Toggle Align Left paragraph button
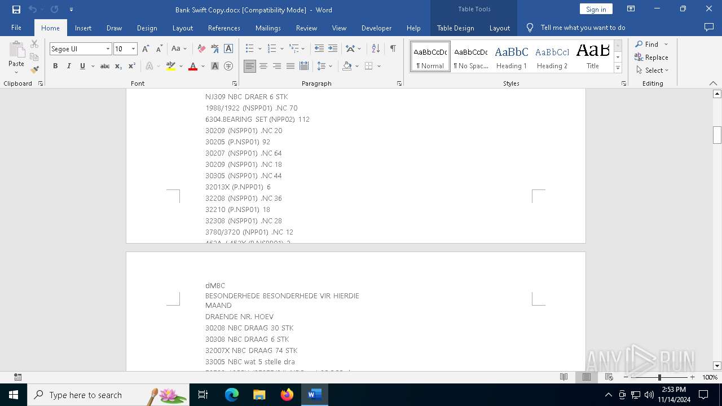722x406 pixels. click(250, 66)
